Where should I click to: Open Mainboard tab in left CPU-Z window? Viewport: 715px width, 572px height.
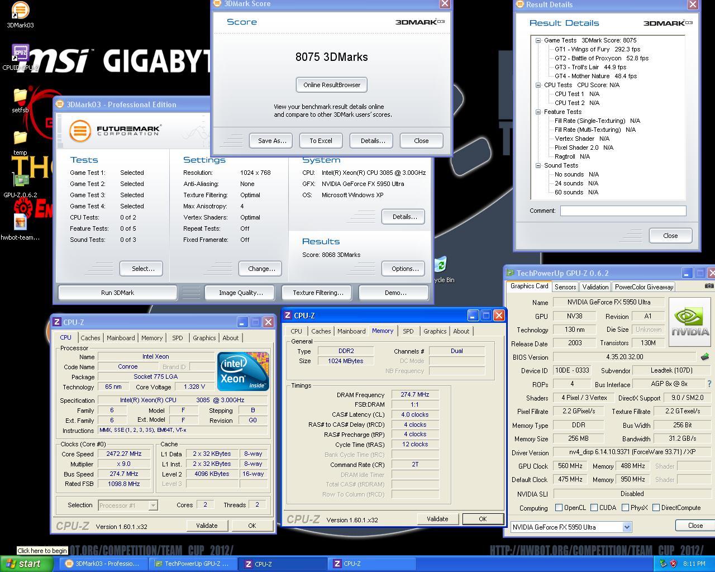[121, 338]
